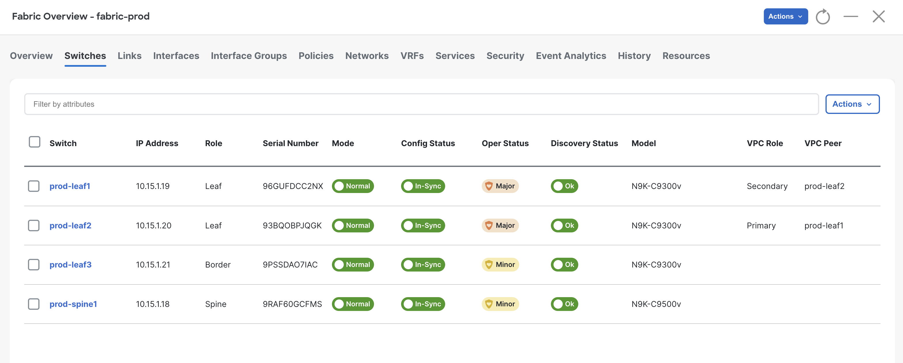Click Normal mode badge for prod-leaf2
Viewport: 903px width, 363px height.
pos(353,226)
